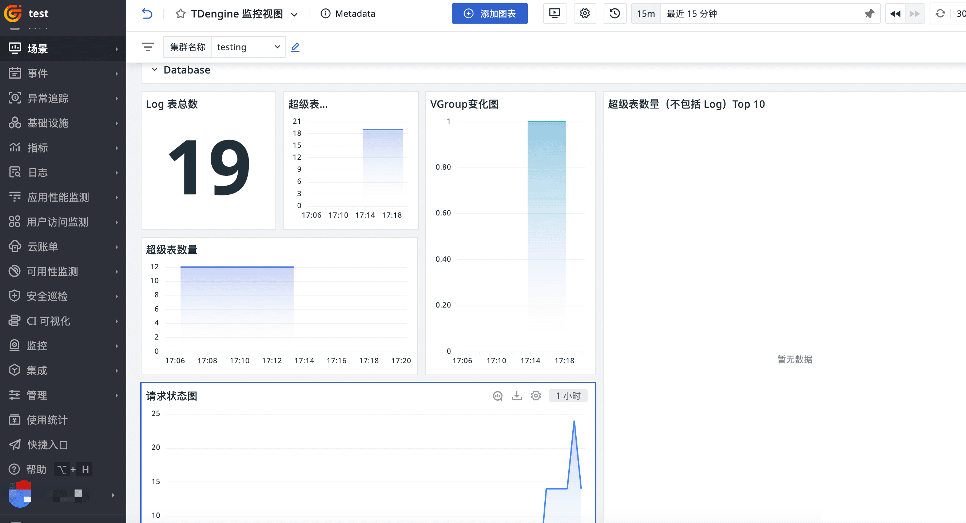Pin the time range with pin icon
The width and height of the screenshot is (966, 523).
click(x=869, y=13)
